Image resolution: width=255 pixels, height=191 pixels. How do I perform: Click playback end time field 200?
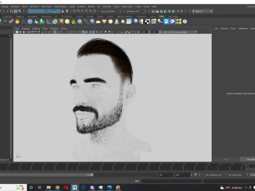point(182,175)
